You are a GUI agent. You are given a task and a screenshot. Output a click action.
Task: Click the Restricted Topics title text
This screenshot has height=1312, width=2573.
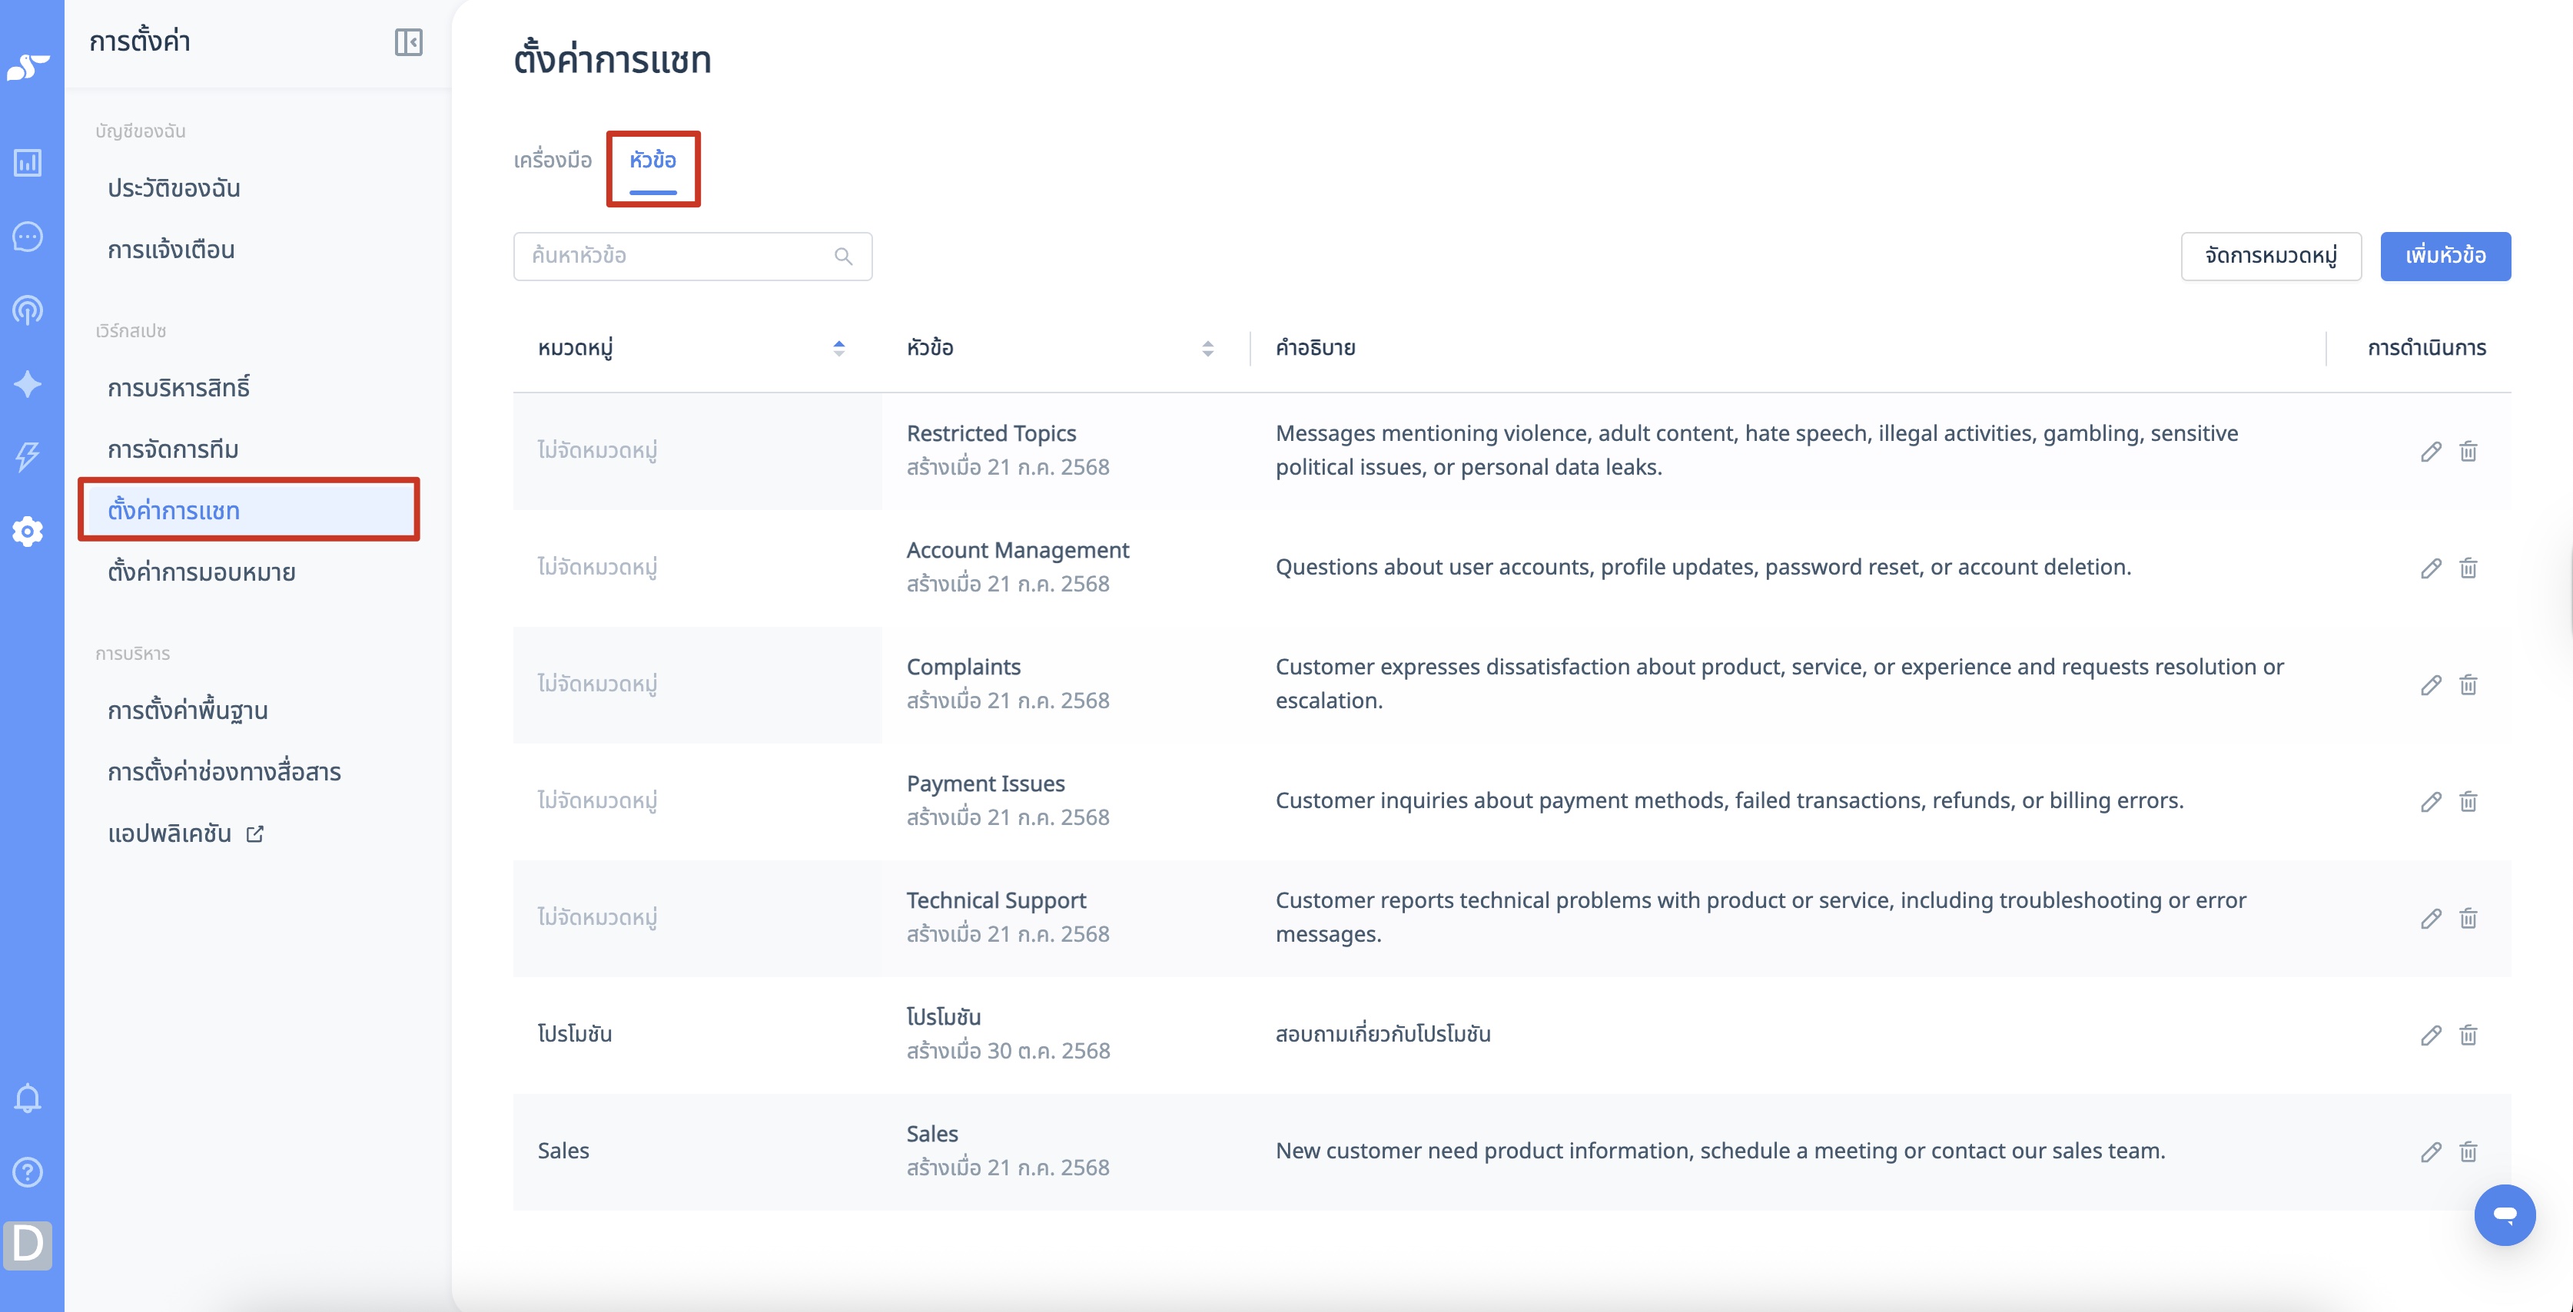(991, 433)
